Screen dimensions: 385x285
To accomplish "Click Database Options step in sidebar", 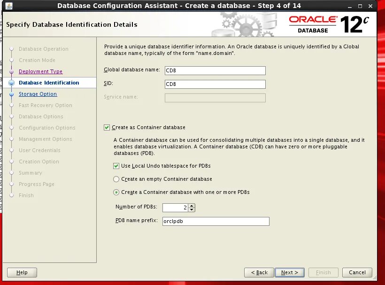I will pos(41,116).
